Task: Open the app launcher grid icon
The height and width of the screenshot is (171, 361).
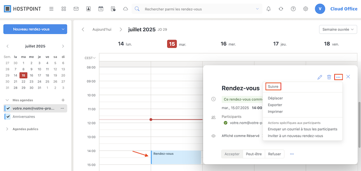Action: pyautogui.click(x=64, y=9)
